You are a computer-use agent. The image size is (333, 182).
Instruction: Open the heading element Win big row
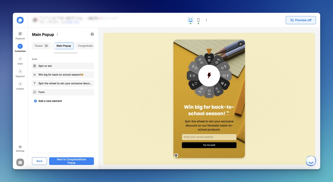pos(63,75)
